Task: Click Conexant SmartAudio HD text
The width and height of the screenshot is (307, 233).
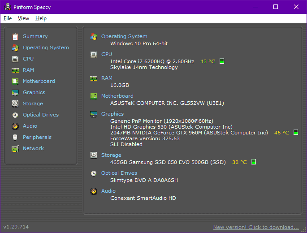Action: pos(143,198)
